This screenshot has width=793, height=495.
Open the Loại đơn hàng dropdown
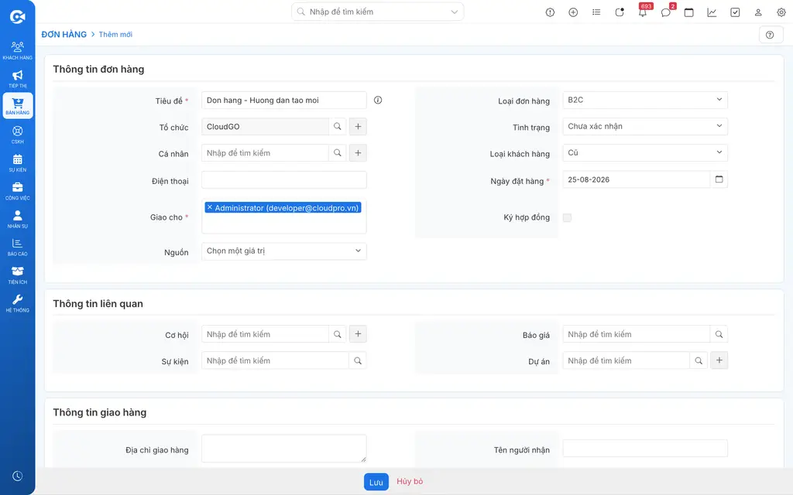click(x=645, y=100)
